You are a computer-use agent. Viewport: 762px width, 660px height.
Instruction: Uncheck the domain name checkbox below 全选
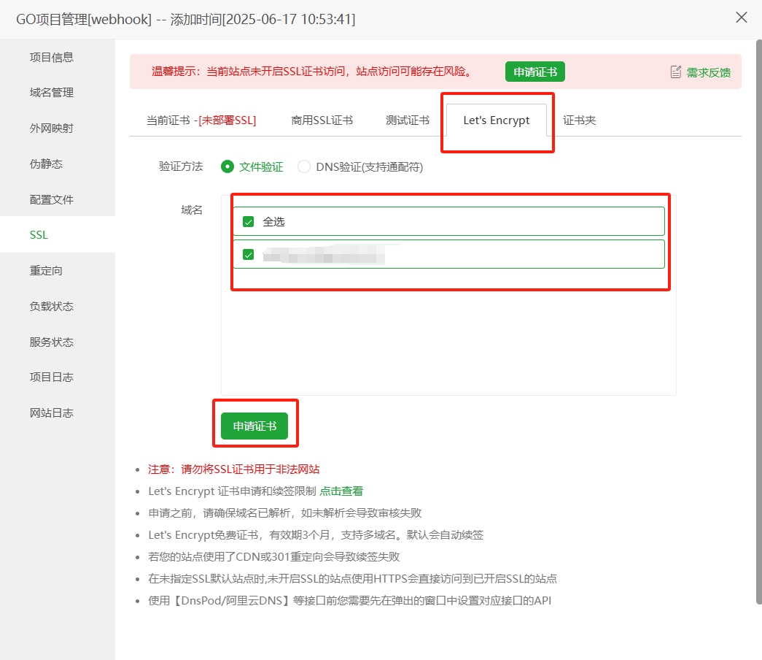coord(248,254)
